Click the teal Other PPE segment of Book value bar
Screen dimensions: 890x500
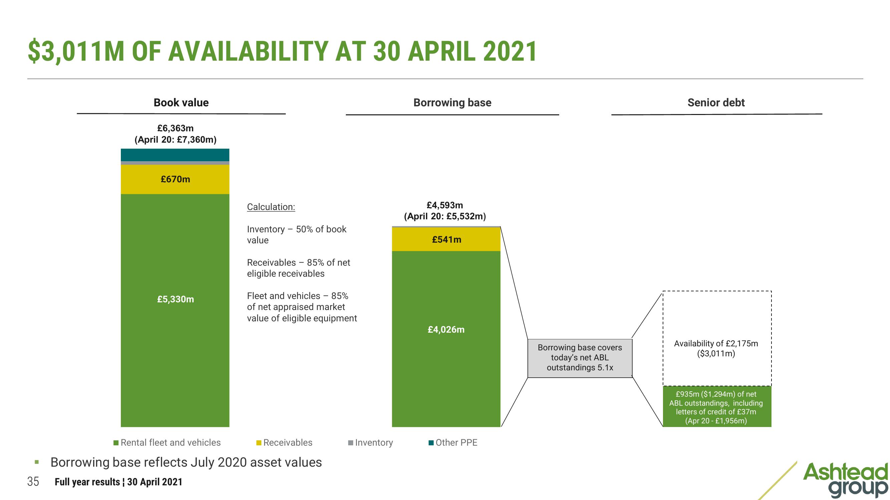coord(175,155)
